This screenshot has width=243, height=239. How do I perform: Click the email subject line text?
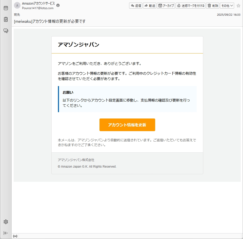[x=50, y=21]
